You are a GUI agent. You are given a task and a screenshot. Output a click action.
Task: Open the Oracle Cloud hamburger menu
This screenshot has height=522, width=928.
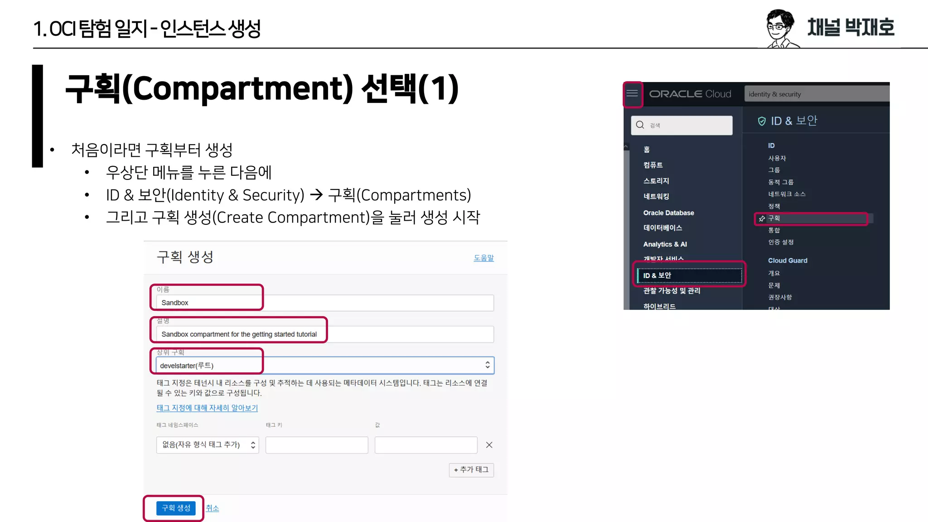pyautogui.click(x=632, y=94)
